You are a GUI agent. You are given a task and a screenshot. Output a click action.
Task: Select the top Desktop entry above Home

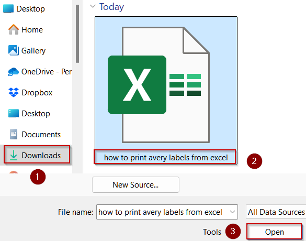(24, 9)
